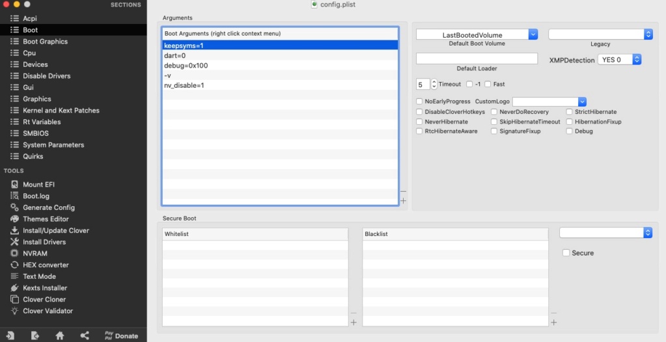Enable the HibernationFixup checkbox
666x342 pixels.
tap(569, 122)
